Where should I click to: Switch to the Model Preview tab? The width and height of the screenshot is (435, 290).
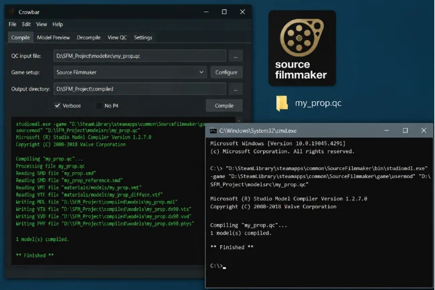click(54, 38)
